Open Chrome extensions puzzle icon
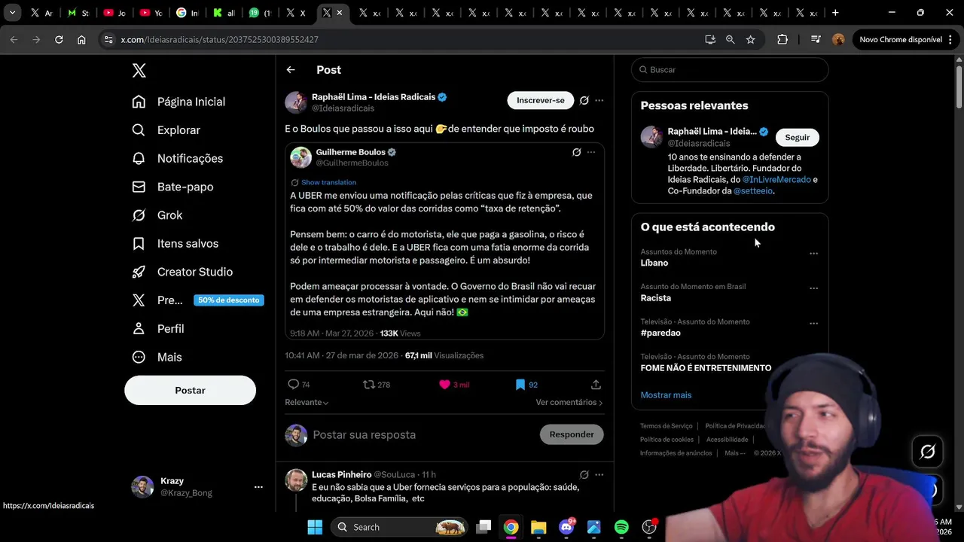 click(x=782, y=39)
